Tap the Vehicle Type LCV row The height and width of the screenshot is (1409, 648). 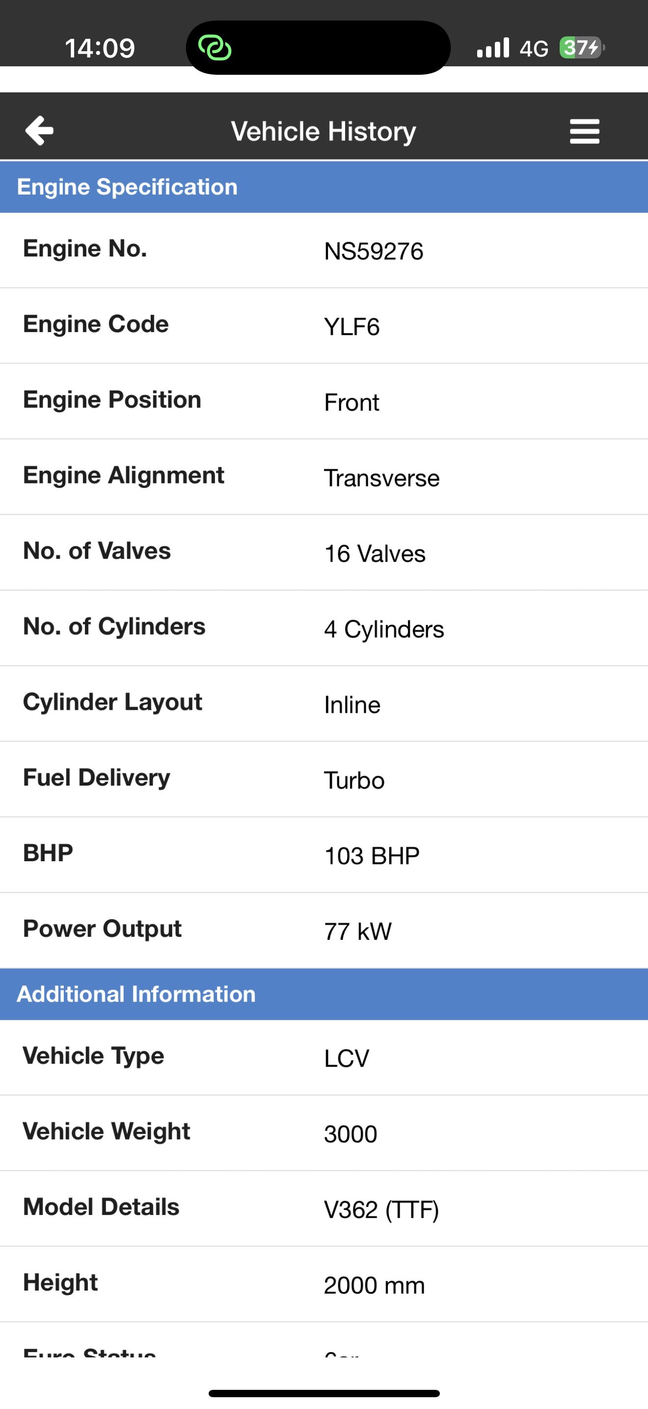[x=324, y=1058]
